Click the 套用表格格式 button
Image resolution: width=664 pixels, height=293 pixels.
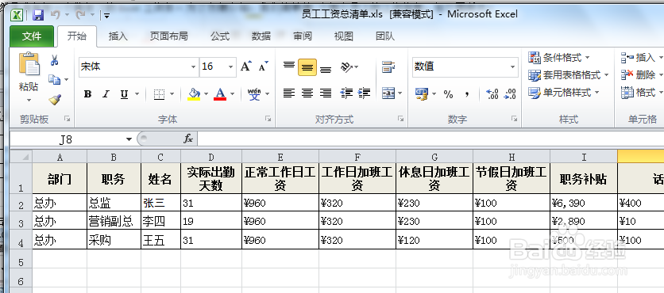tap(569, 75)
